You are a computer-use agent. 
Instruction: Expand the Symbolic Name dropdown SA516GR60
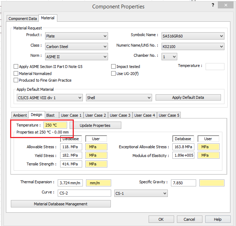click(x=193, y=36)
